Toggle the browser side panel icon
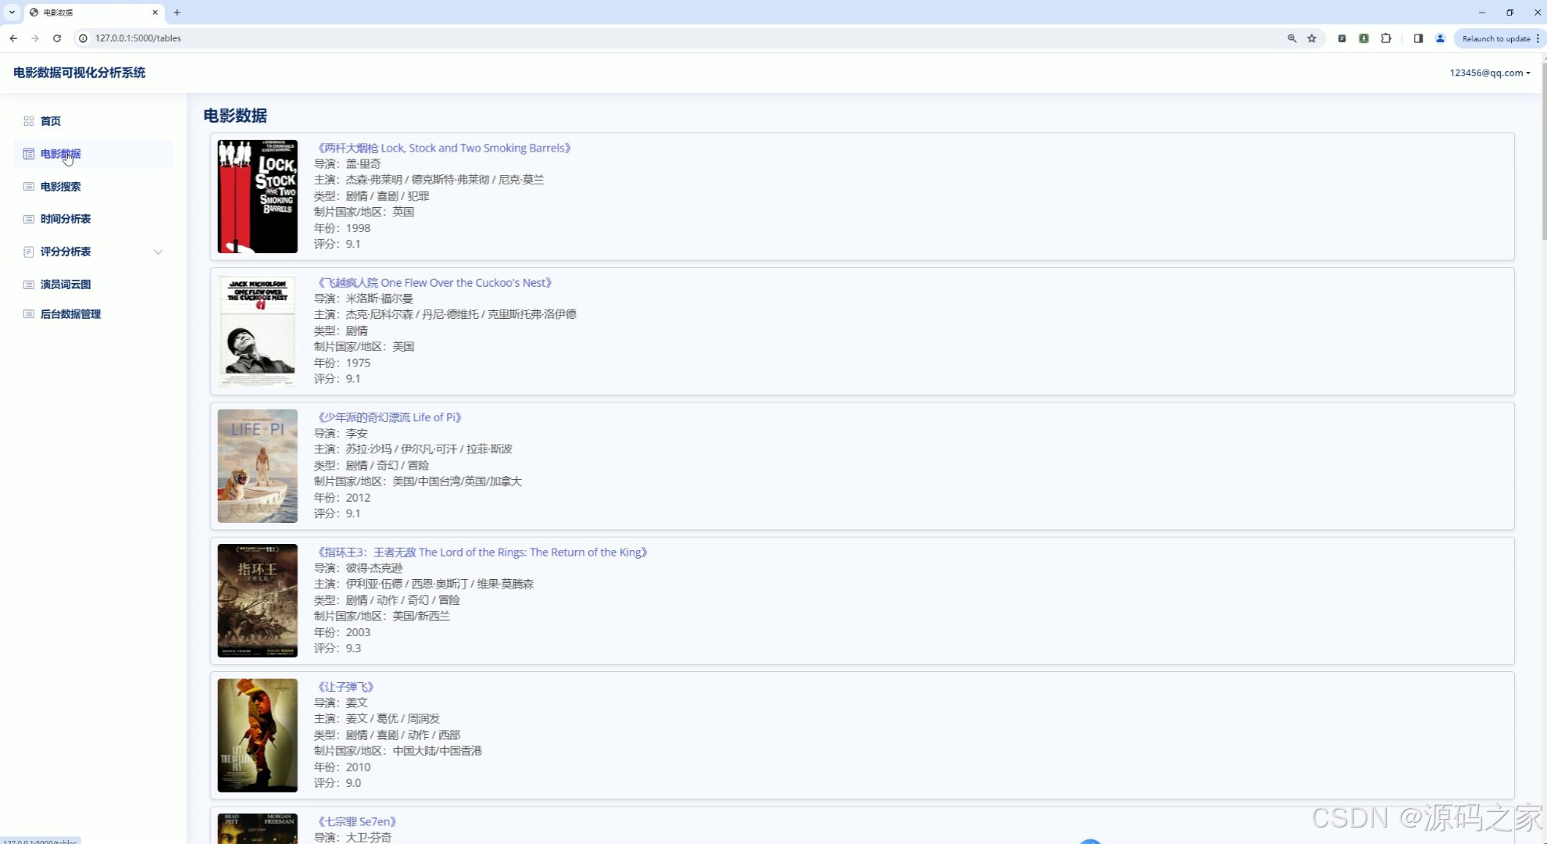Viewport: 1547px width, 844px height. (1418, 38)
